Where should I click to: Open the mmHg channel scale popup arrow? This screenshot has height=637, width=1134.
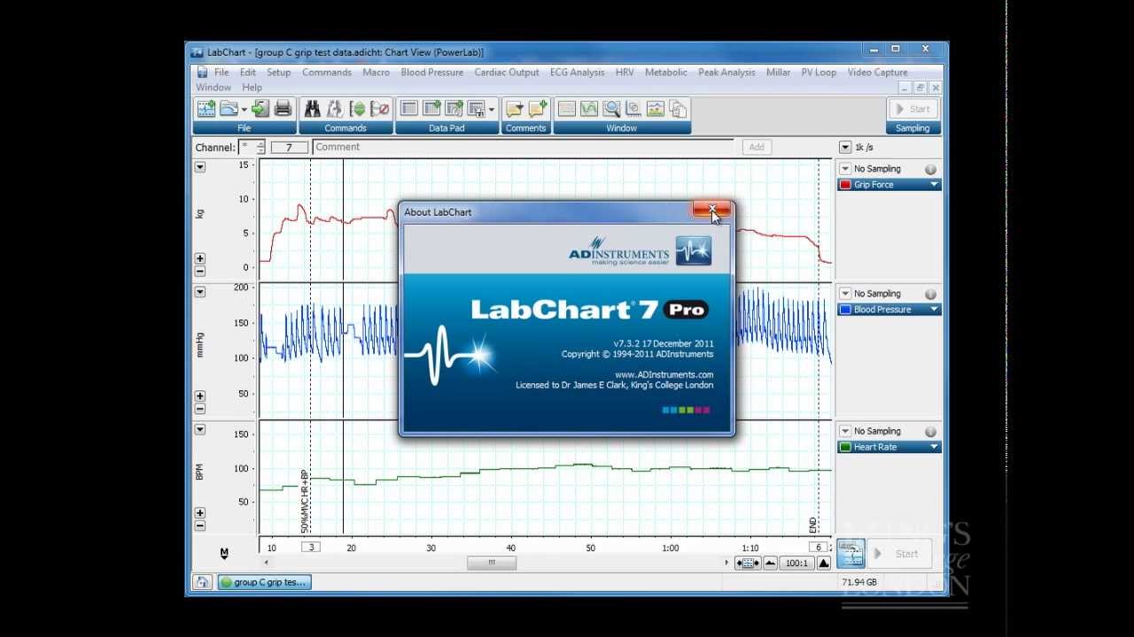tap(200, 291)
